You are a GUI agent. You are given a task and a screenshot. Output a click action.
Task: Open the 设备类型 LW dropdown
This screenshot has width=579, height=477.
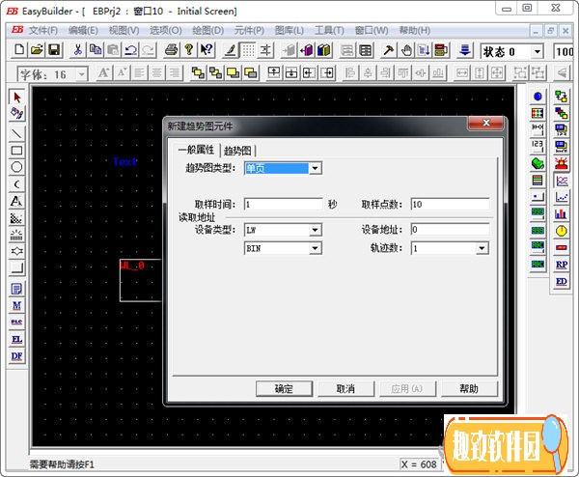[x=315, y=230]
